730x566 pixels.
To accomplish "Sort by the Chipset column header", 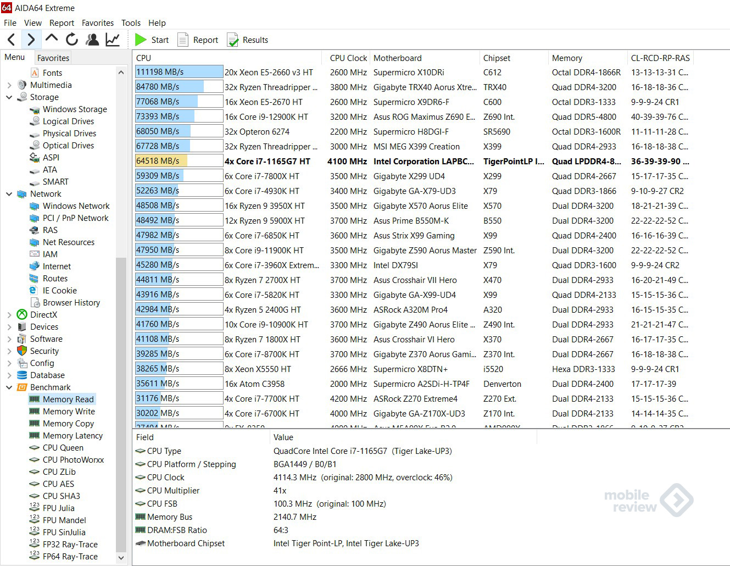I will tap(515, 58).
